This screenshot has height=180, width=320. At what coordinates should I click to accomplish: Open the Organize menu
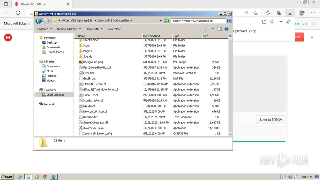(44, 29)
